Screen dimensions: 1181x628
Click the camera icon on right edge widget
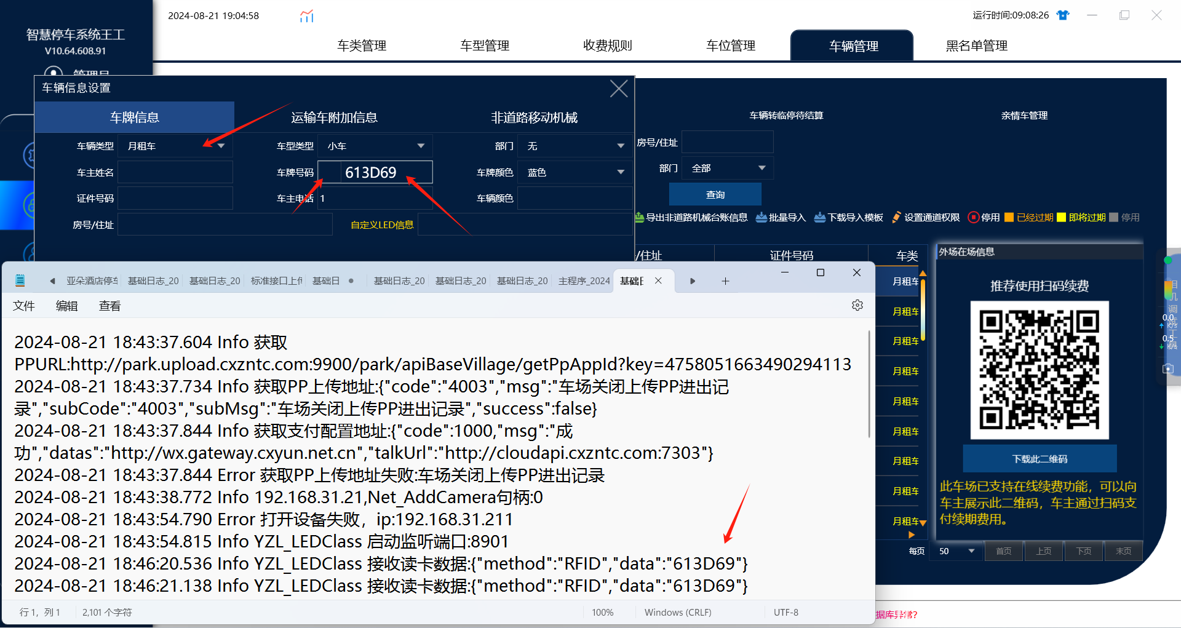[x=1167, y=368]
